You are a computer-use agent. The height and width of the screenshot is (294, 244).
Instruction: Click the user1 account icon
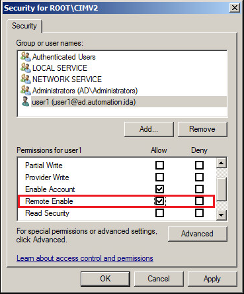point(26,102)
